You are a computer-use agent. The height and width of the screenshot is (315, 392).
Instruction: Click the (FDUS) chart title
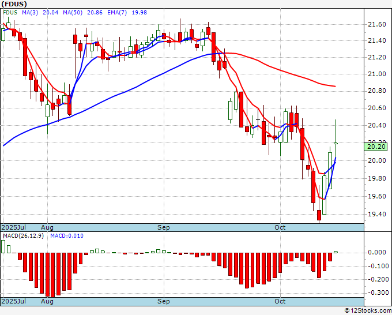pos(14,4)
